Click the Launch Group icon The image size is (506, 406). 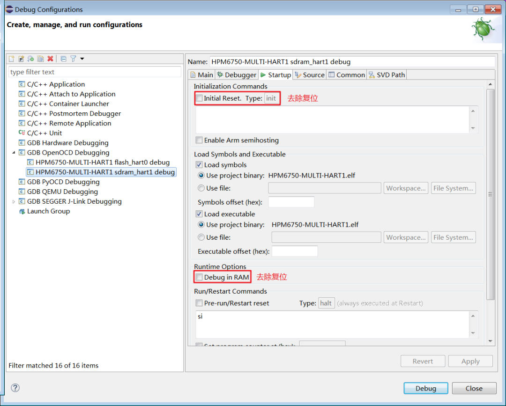(x=22, y=211)
